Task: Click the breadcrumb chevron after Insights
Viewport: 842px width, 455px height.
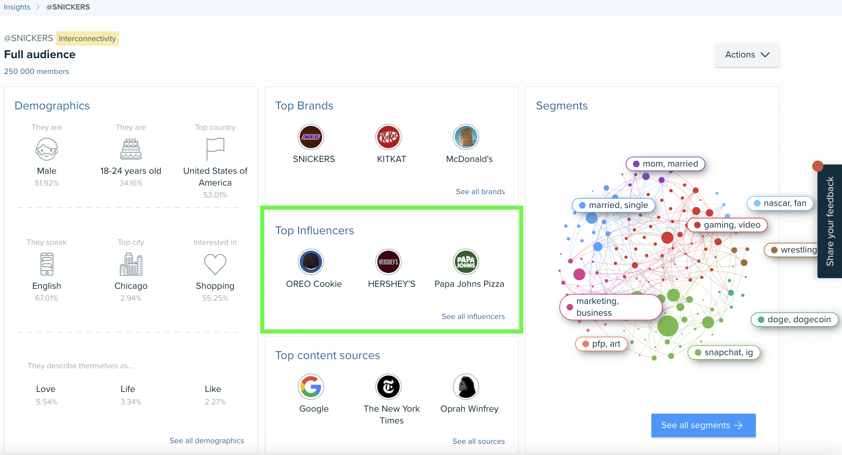Action: pyautogui.click(x=38, y=7)
